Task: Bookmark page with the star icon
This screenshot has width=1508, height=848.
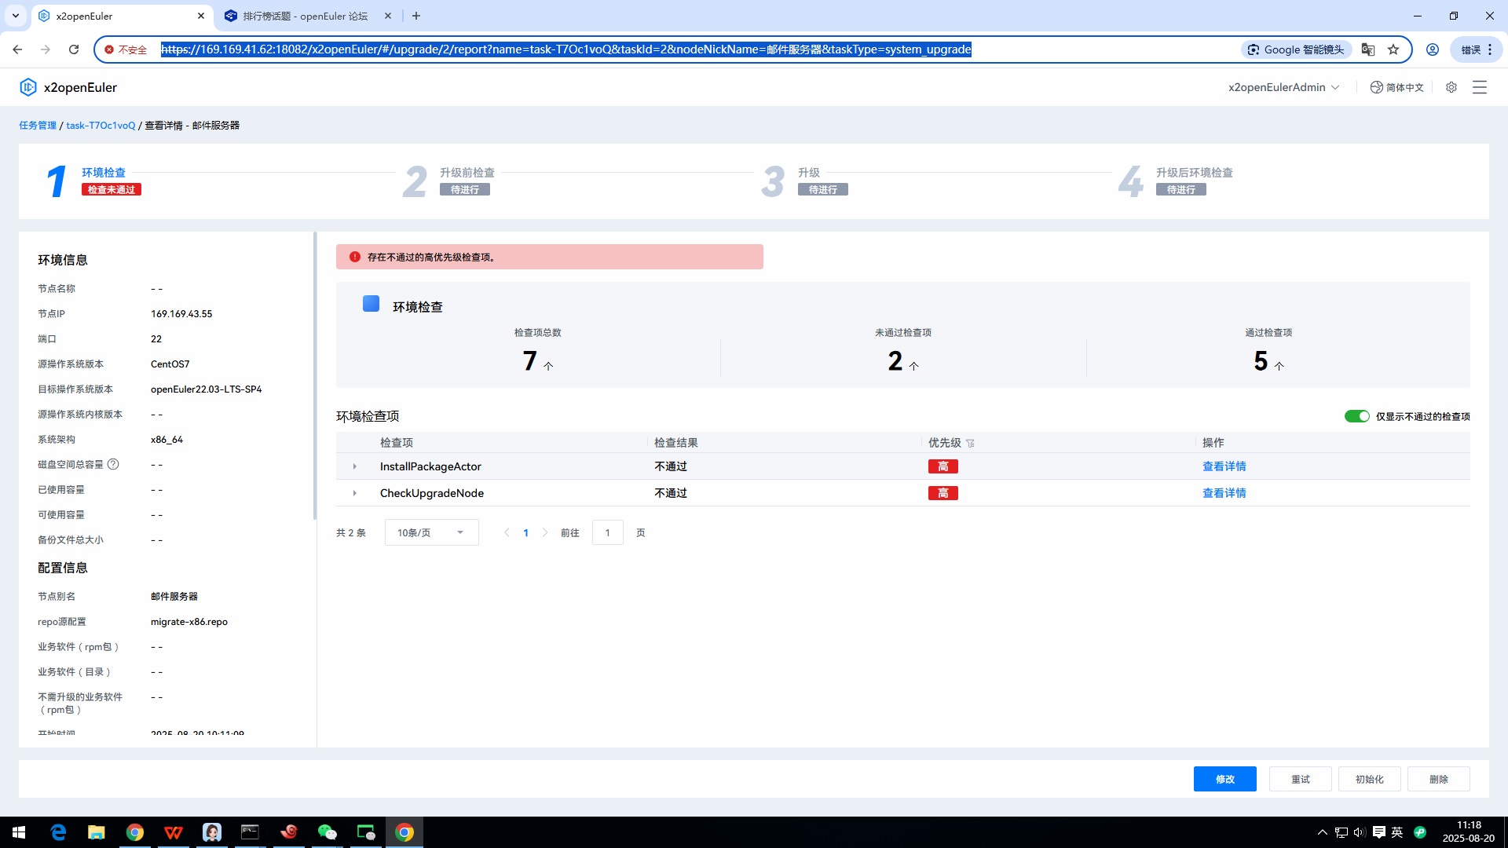Action: pos(1393,49)
